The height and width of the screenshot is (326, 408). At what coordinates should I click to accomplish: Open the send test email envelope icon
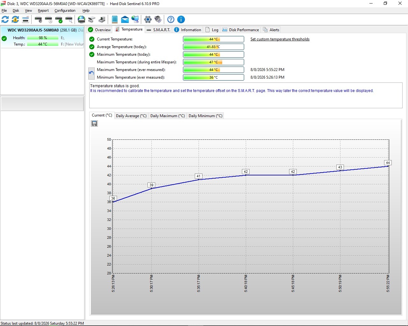[x=125, y=19]
